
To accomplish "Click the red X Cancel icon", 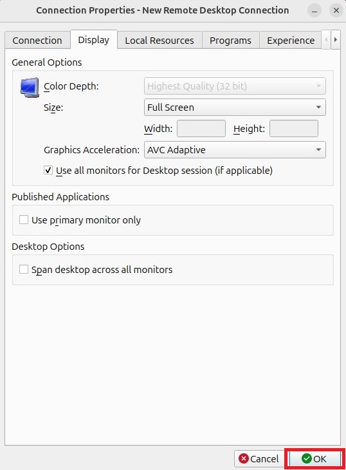I will coord(244,458).
